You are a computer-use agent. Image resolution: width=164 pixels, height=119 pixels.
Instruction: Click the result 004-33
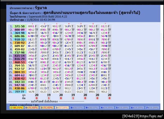[x=20, y=72]
